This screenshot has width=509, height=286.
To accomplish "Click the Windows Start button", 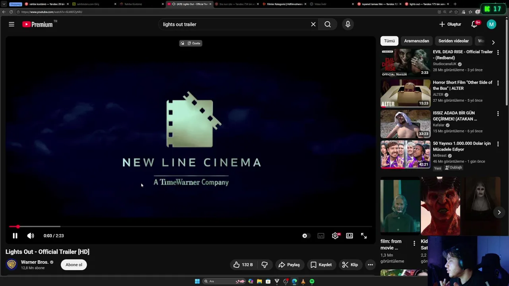I will pyautogui.click(x=197, y=281).
